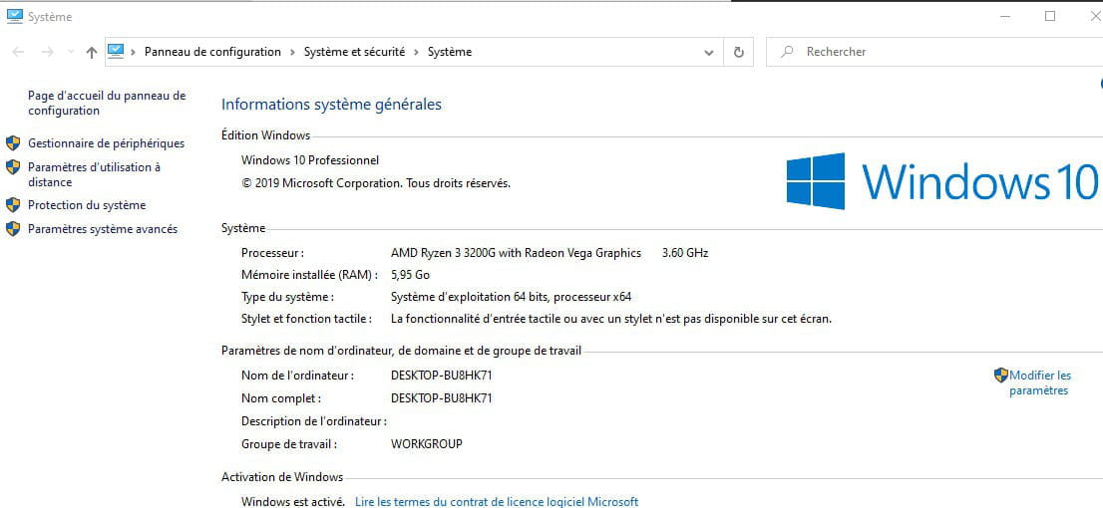Click Stylet et fonction tactile label

coord(307,319)
